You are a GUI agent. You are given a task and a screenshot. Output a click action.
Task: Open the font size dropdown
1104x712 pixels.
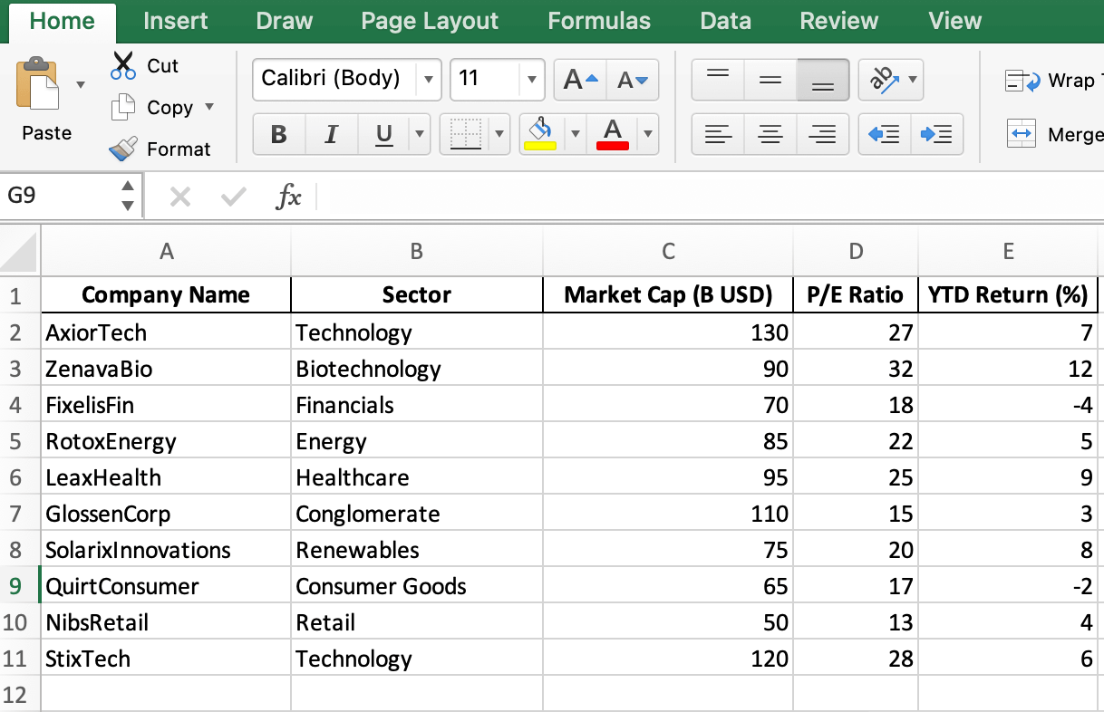(533, 80)
